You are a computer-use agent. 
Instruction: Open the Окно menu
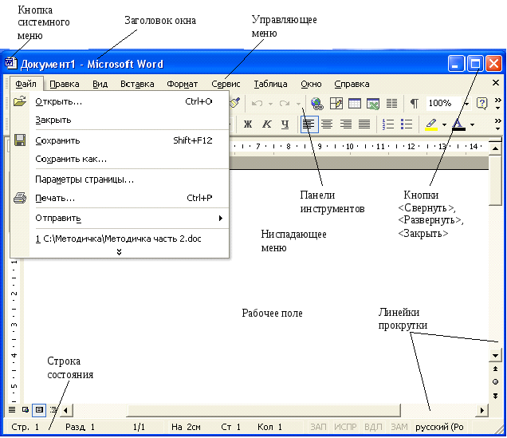[x=311, y=84]
